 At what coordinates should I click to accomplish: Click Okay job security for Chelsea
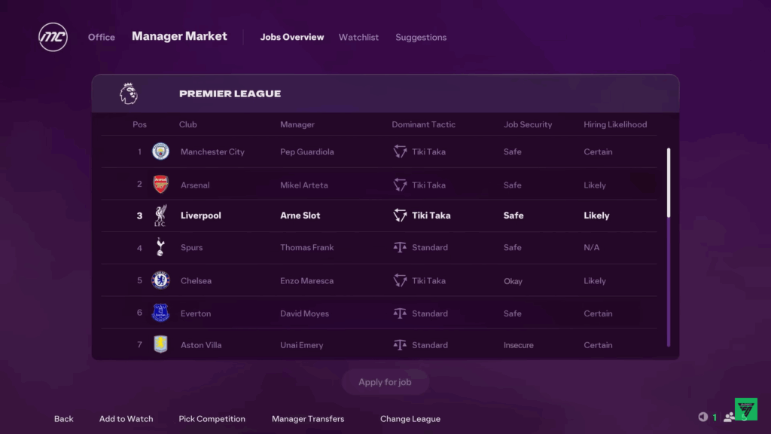[513, 281]
